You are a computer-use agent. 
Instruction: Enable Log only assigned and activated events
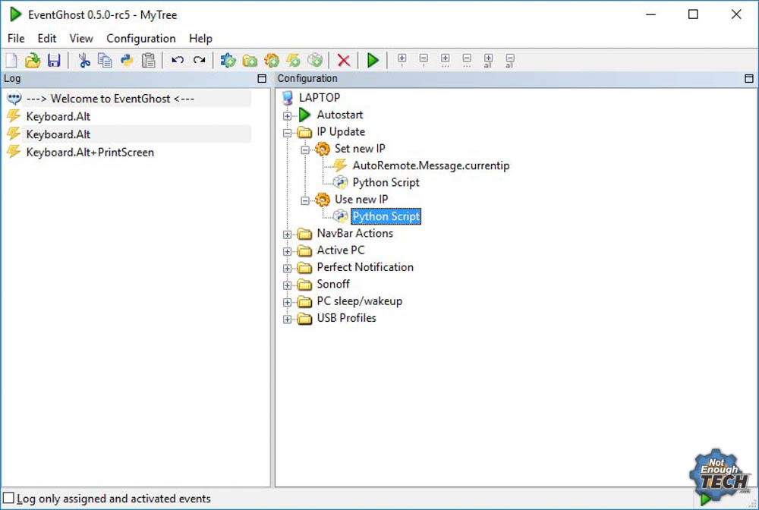(x=8, y=499)
